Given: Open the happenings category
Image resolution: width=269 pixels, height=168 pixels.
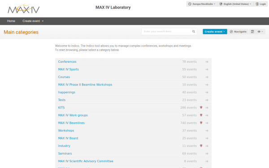Looking at the screenshot, I should click(66, 92).
